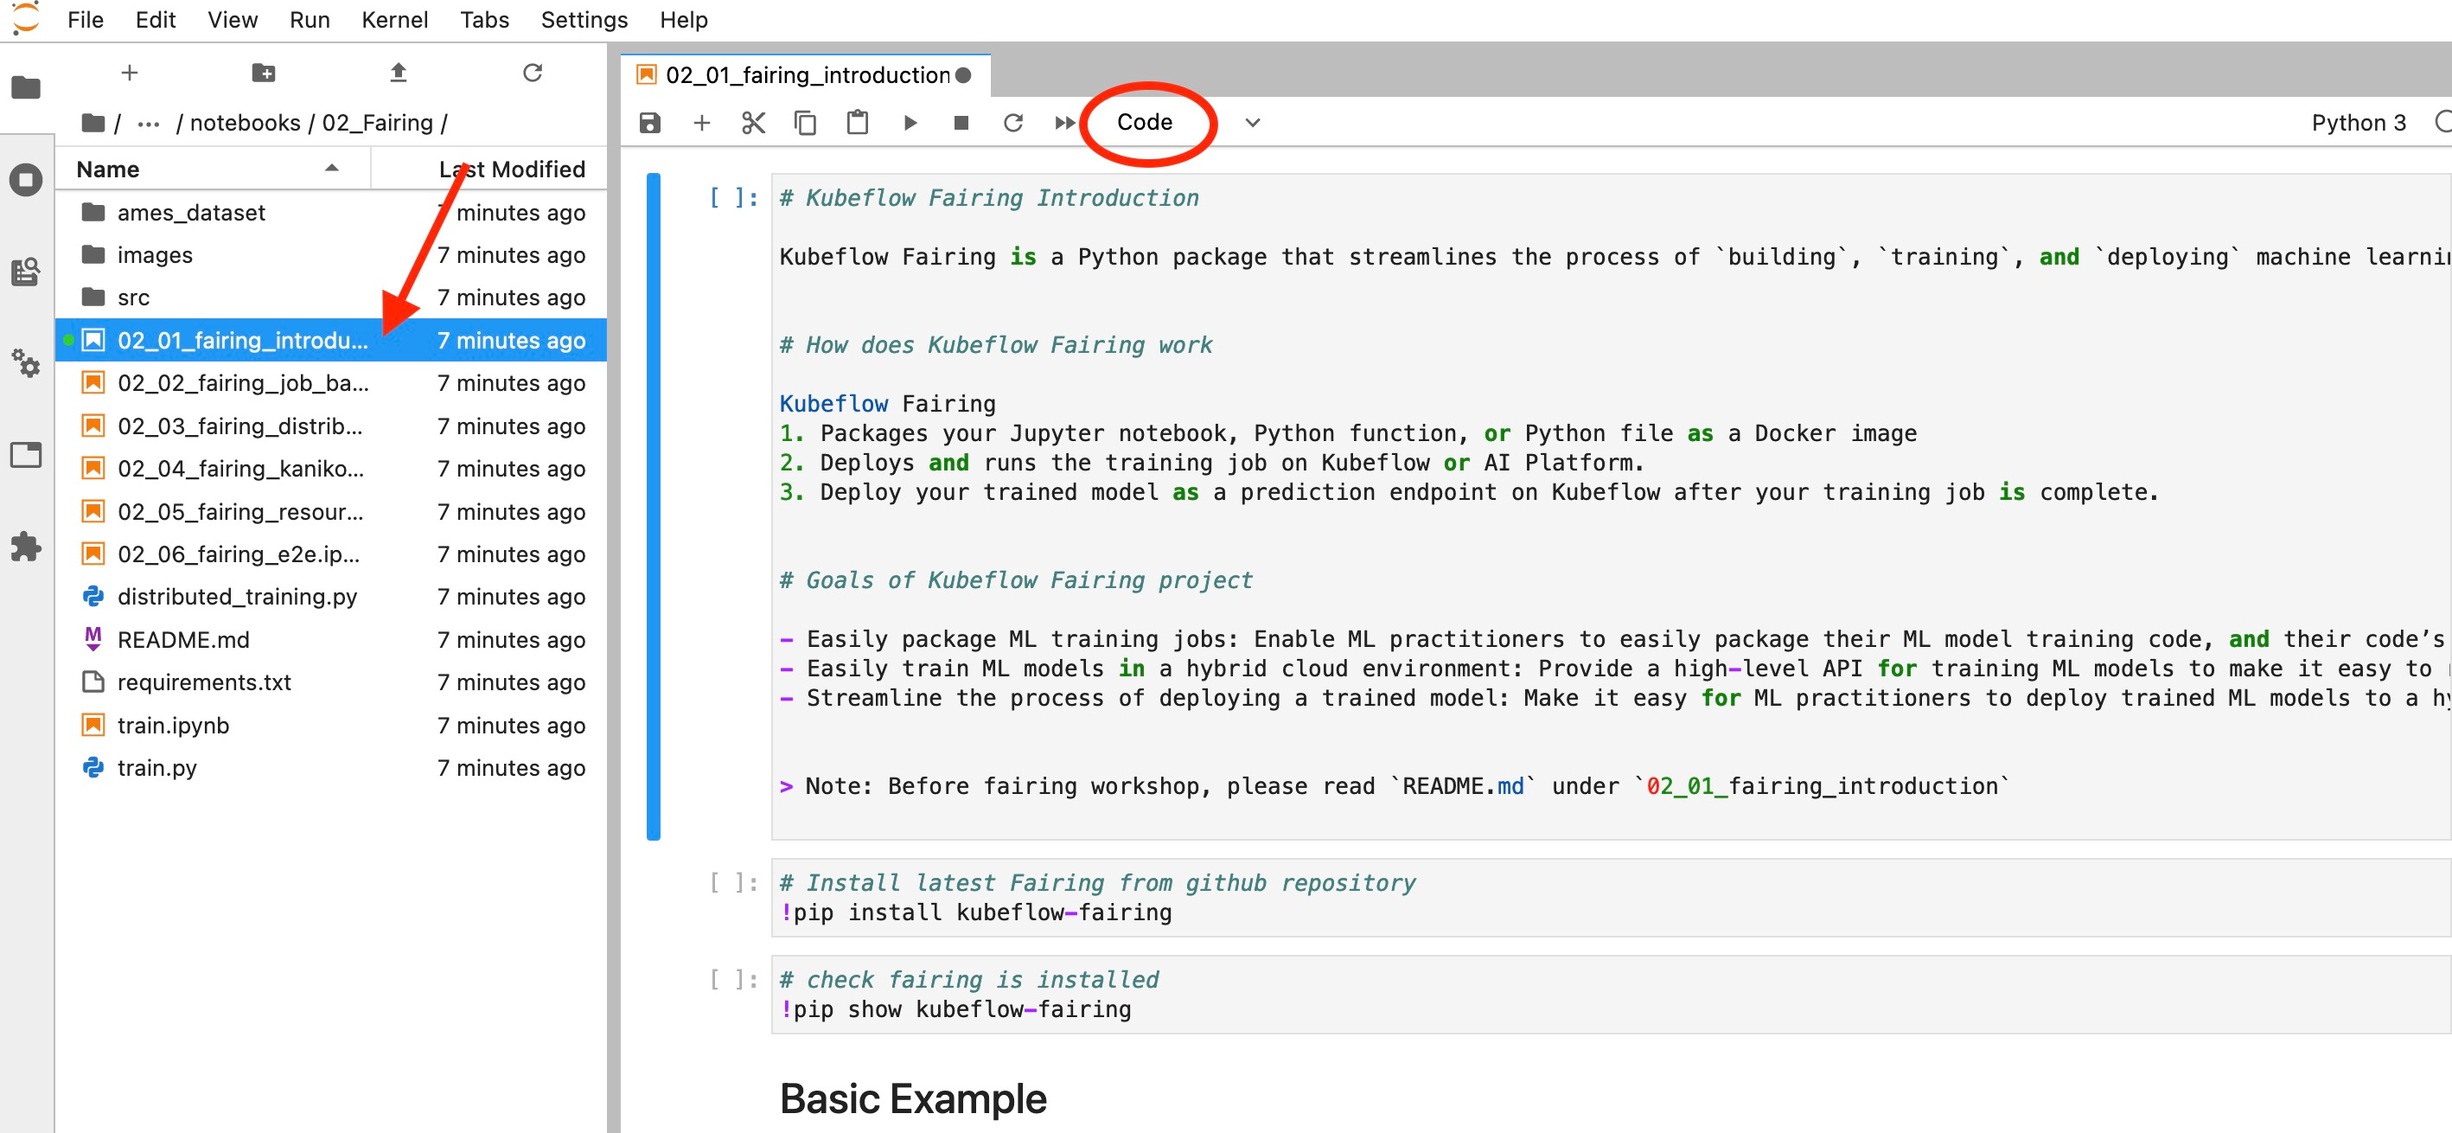Open the Kernel menu

click(x=394, y=20)
